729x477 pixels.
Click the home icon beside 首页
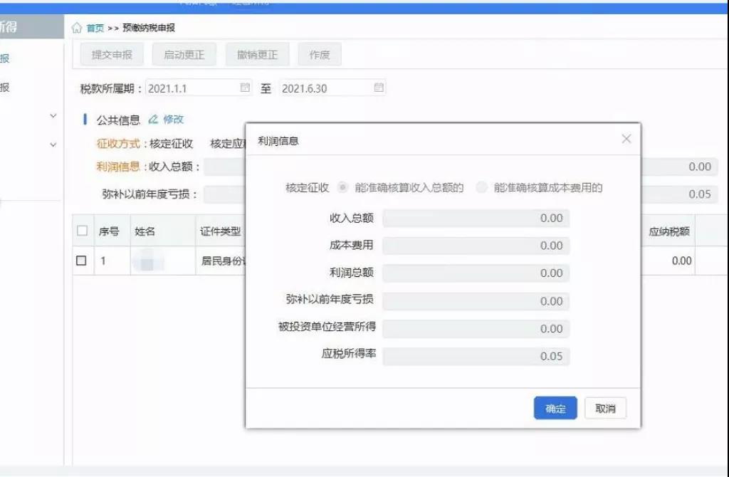pos(77,28)
